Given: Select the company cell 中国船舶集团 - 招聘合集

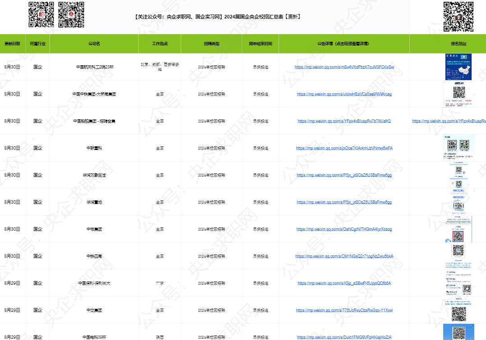Looking at the screenshot, I should [94, 121].
